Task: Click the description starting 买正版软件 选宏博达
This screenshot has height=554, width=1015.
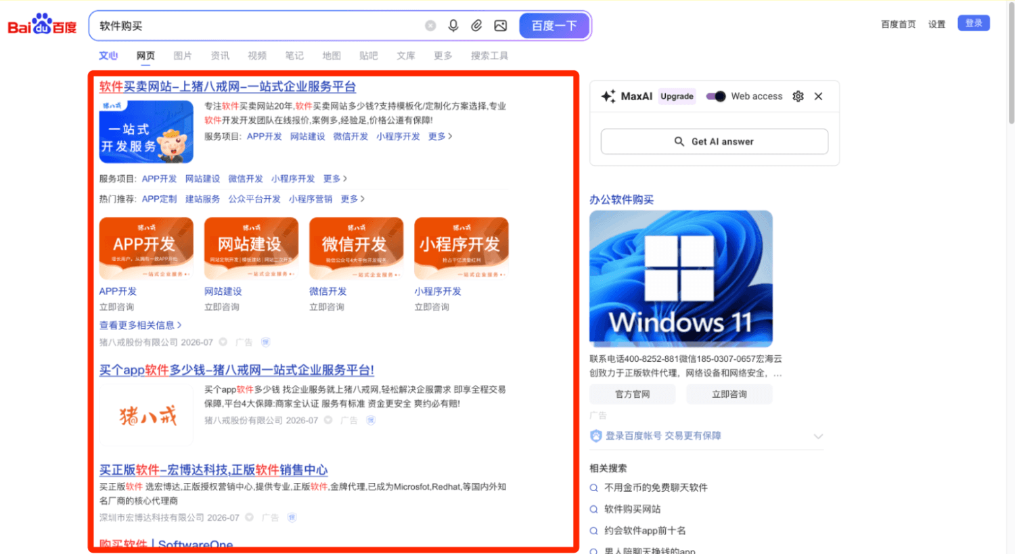Action: [302, 494]
